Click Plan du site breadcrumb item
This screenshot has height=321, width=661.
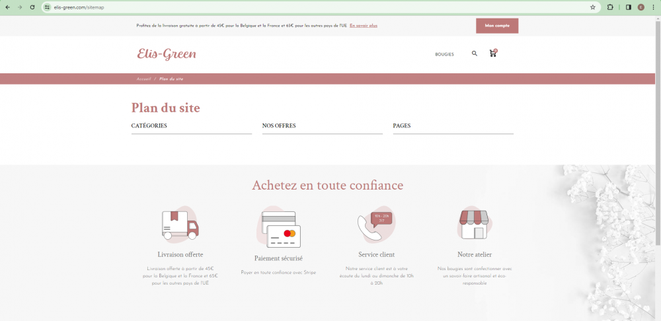click(171, 79)
